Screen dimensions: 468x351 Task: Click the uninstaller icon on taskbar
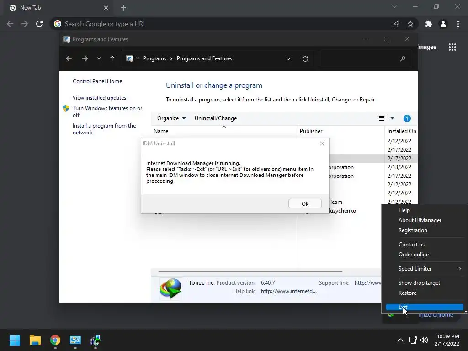[96, 340]
